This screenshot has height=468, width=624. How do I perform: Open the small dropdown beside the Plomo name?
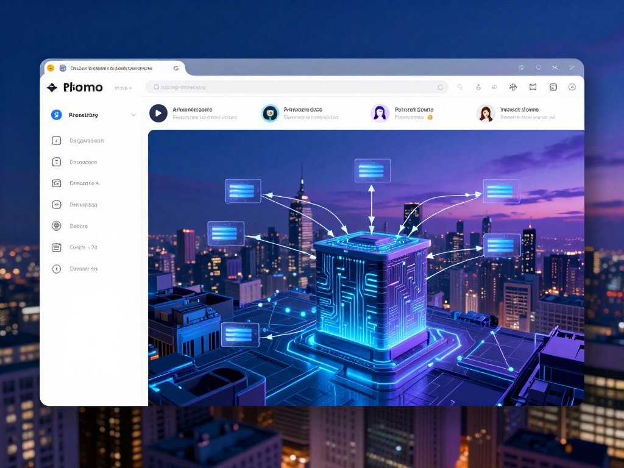123,88
